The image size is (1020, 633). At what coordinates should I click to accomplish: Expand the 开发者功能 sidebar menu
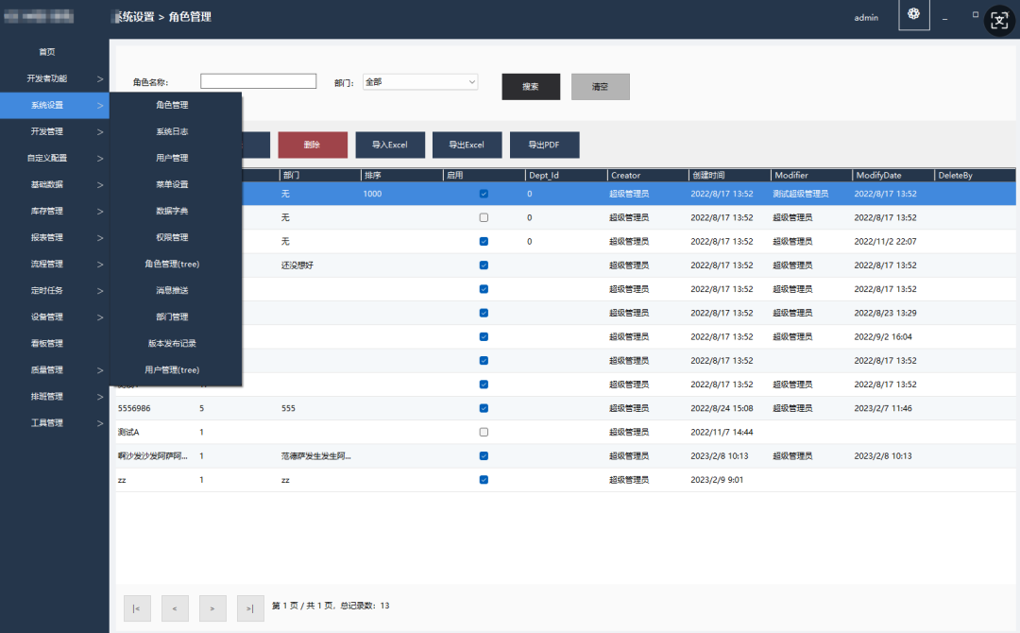tap(55, 78)
